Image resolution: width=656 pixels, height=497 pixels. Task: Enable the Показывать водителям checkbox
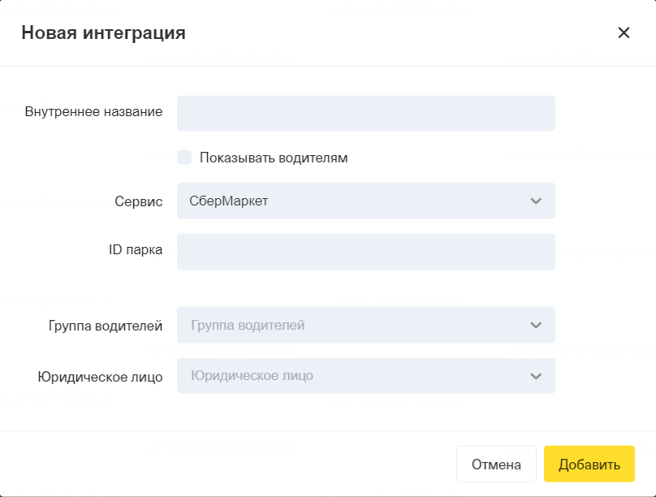(x=184, y=158)
